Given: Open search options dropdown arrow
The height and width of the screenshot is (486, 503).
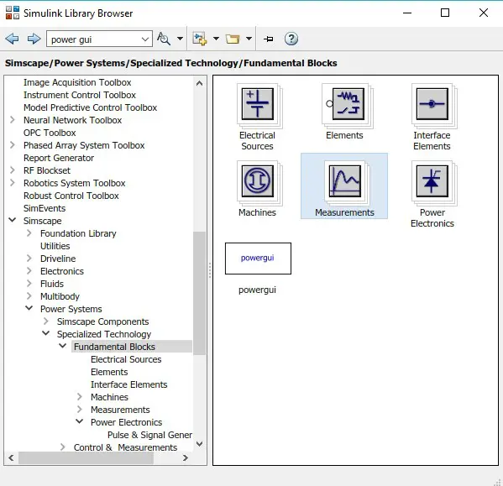Looking at the screenshot, I should (x=180, y=39).
